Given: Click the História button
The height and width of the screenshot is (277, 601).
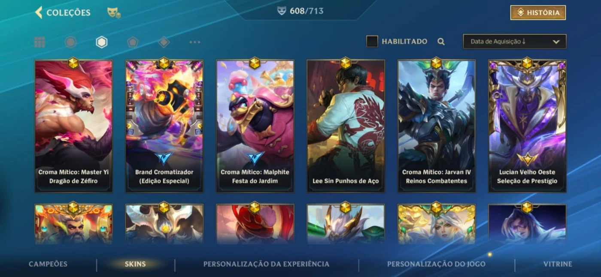Looking at the screenshot, I should point(538,12).
